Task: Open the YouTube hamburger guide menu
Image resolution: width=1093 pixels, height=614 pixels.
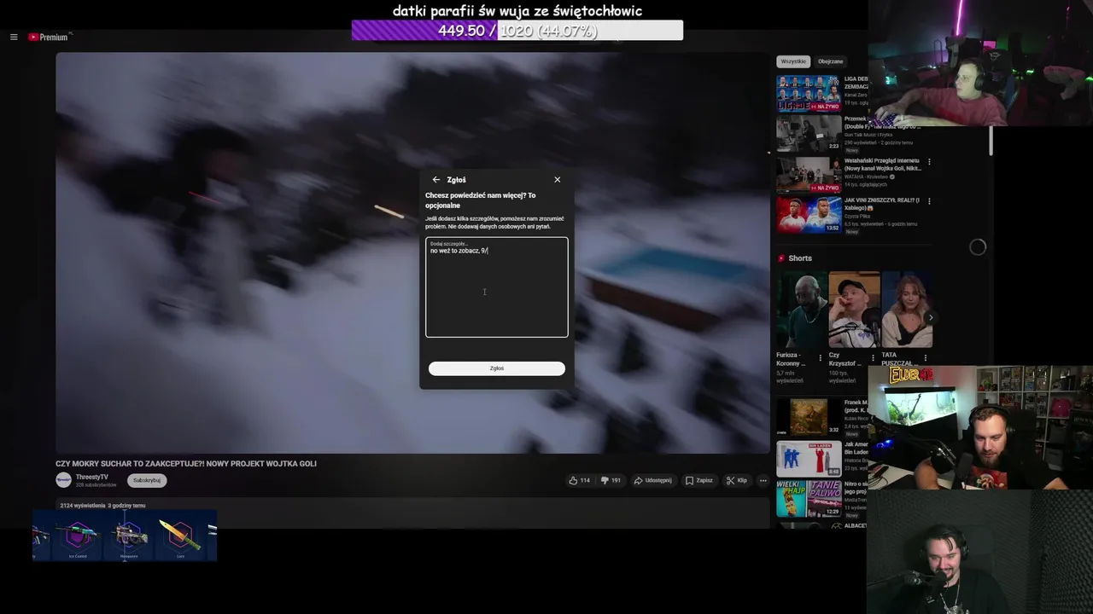Action: pos(14,38)
